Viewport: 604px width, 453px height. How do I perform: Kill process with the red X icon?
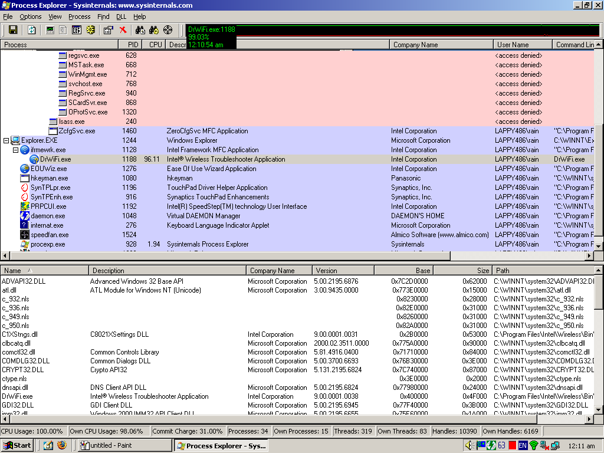pyautogui.click(x=123, y=30)
